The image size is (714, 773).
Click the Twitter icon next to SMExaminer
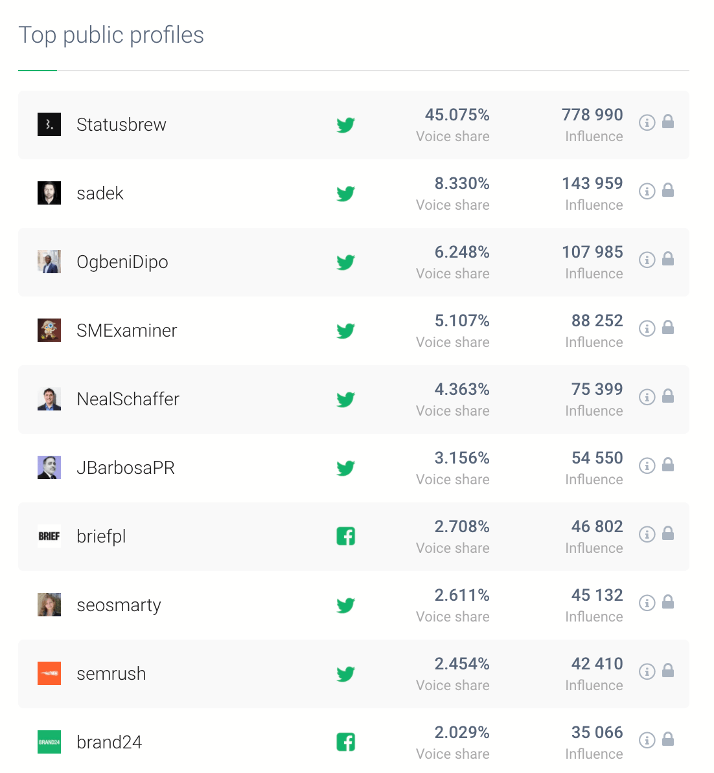(345, 330)
